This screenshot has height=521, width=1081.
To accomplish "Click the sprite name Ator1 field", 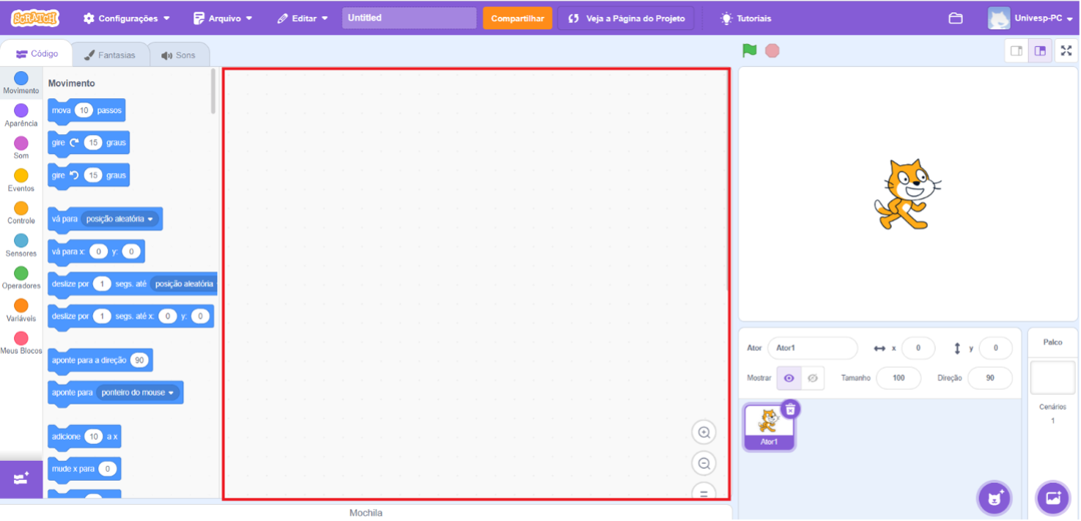I will [813, 348].
